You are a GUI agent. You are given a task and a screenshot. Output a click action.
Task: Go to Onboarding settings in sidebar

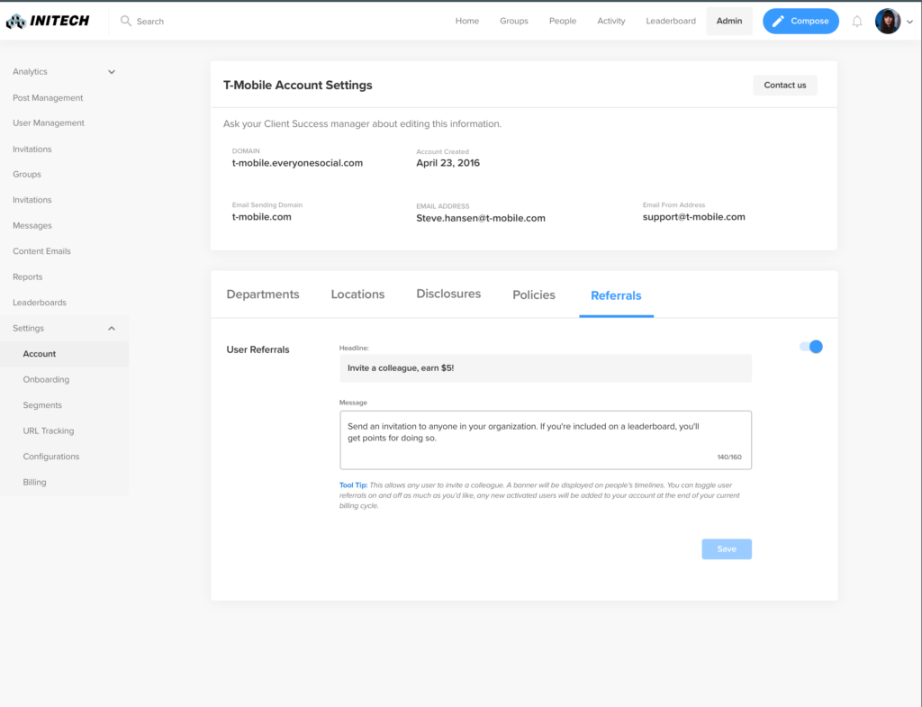46,380
